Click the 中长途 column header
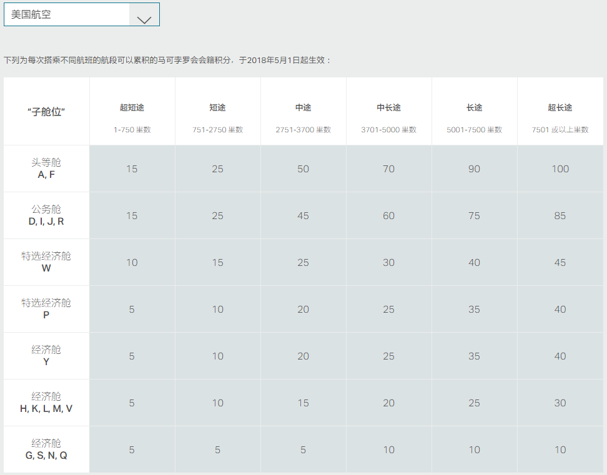The width and height of the screenshot is (607, 475). click(388, 107)
